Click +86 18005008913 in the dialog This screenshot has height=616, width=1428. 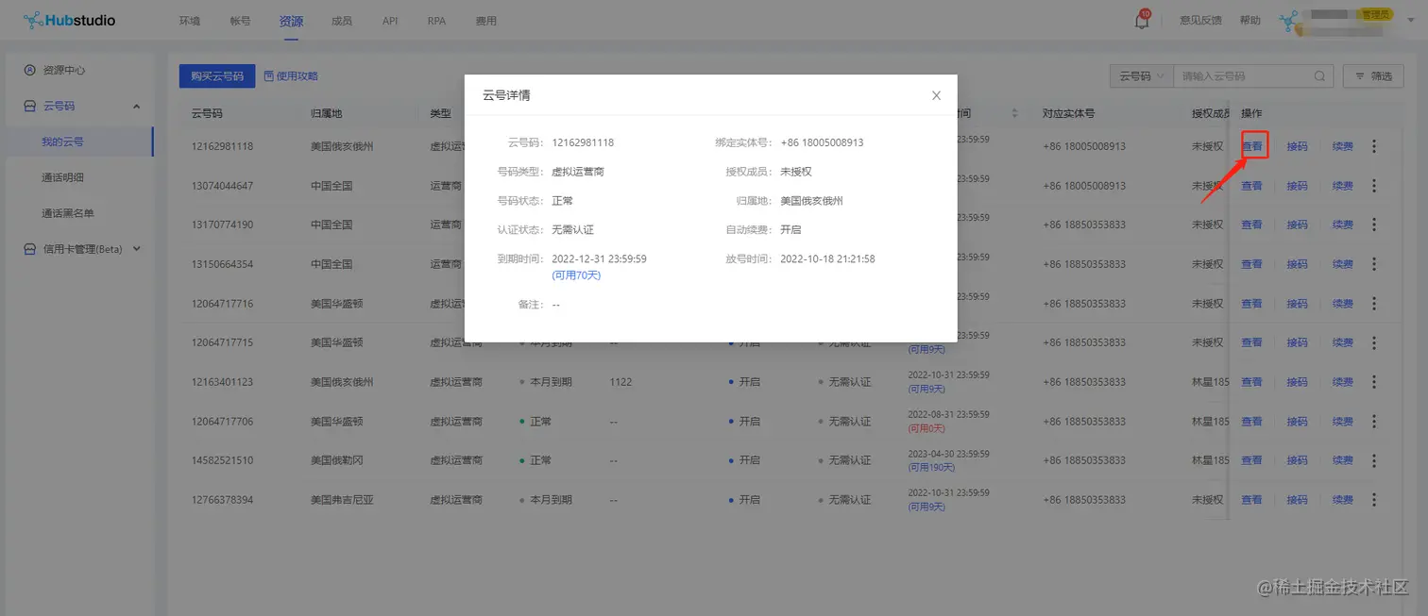[x=822, y=142]
